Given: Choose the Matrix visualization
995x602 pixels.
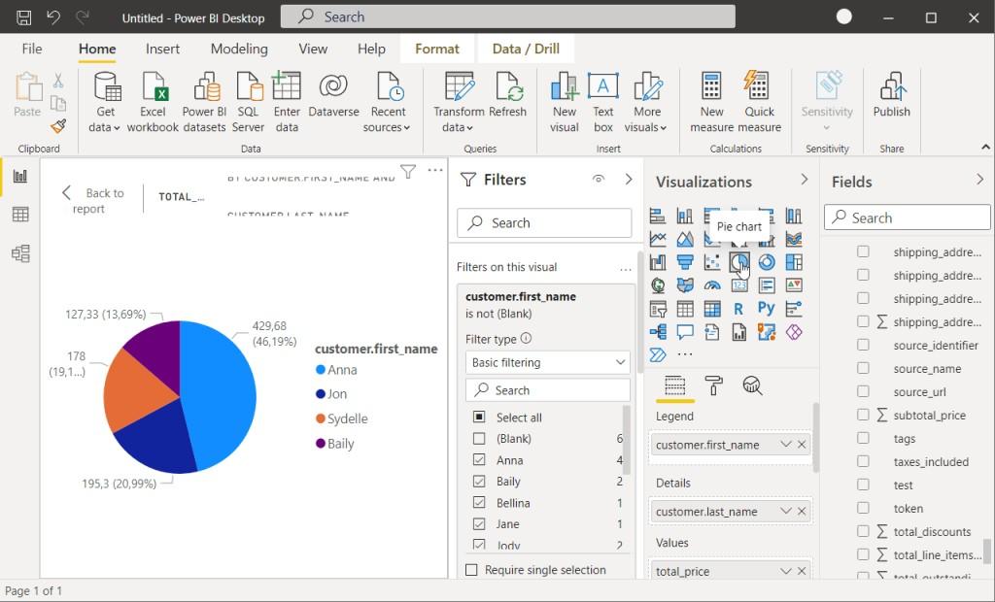Looking at the screenshot, I should point(712,309).
